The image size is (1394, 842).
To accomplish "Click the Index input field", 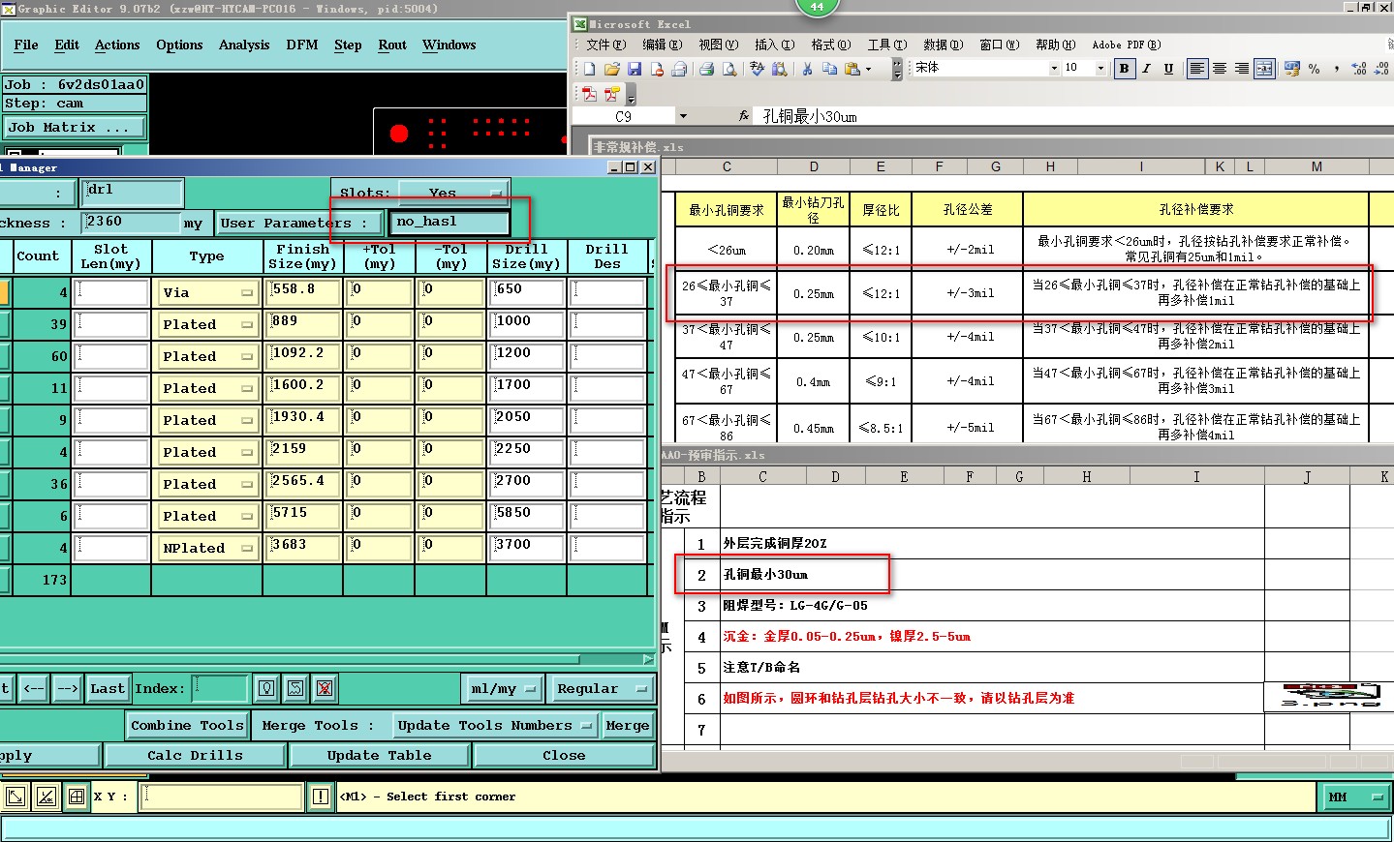I will coord(221,689).
